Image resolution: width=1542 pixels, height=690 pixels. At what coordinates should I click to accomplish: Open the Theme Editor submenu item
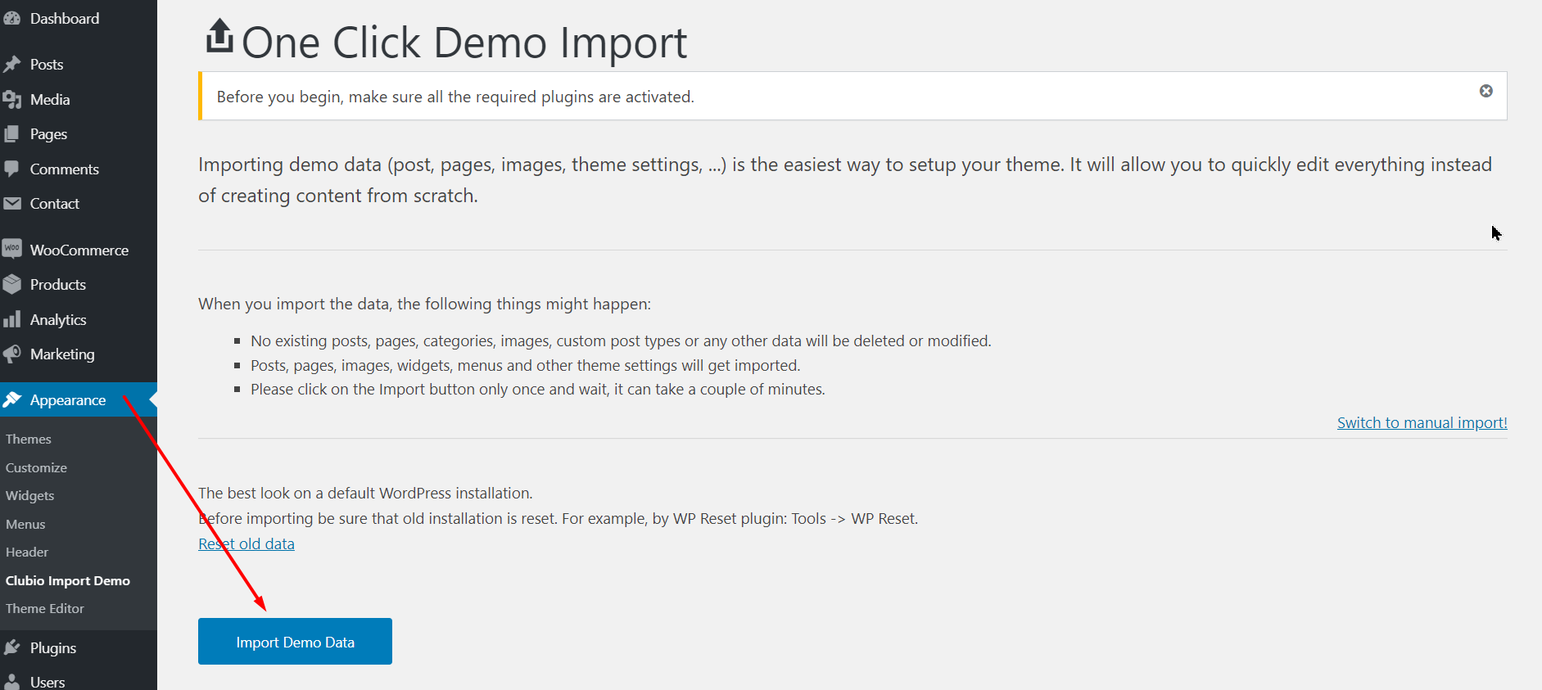tap(45, 608)
